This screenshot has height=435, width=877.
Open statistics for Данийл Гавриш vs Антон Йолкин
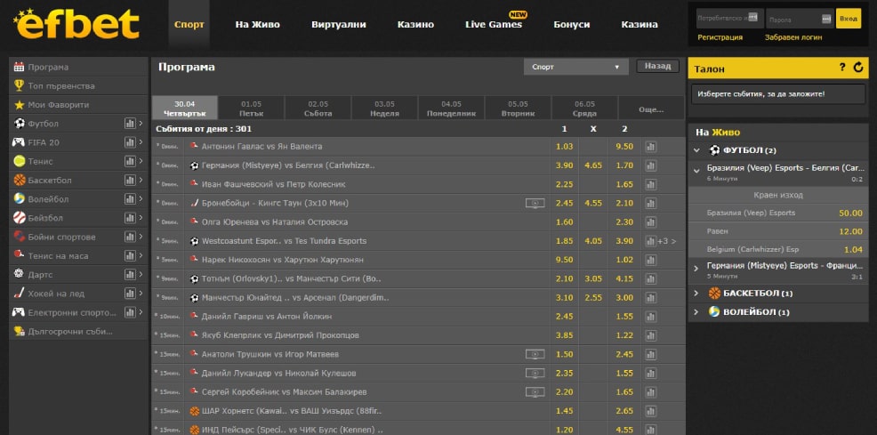[650, 317]
